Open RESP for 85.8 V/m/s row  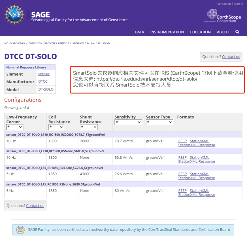coord(182,157)
